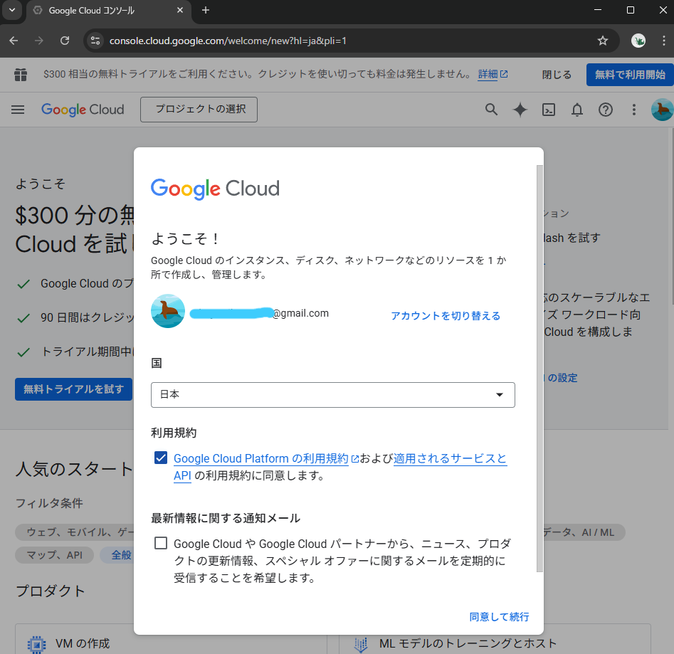Uncheck the 利用規約 agreement checkbox
Screen dimensions: 674x654
pyautogui.click(x=161, y=458)
